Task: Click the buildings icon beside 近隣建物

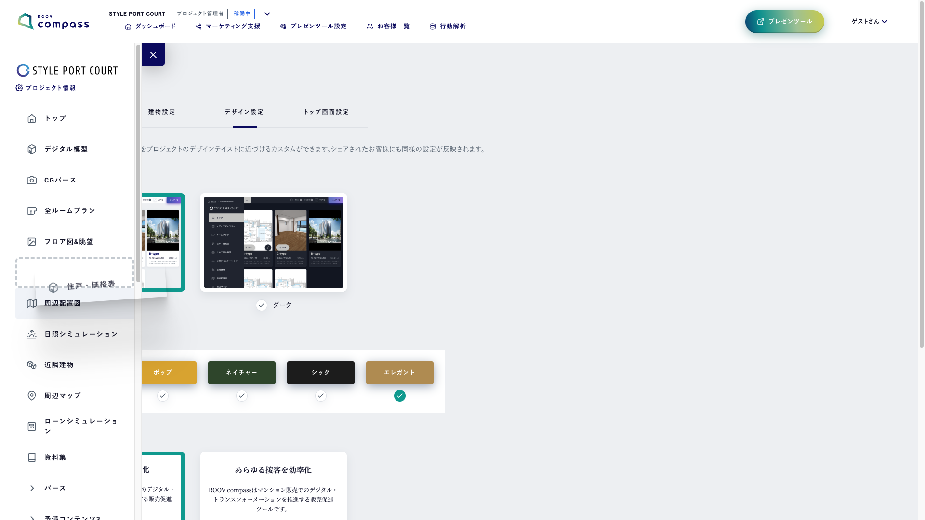Action: tap(32, 365)
